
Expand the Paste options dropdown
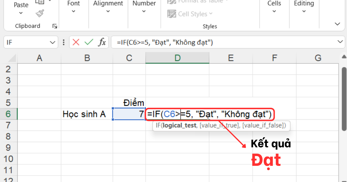click(21, 13)
